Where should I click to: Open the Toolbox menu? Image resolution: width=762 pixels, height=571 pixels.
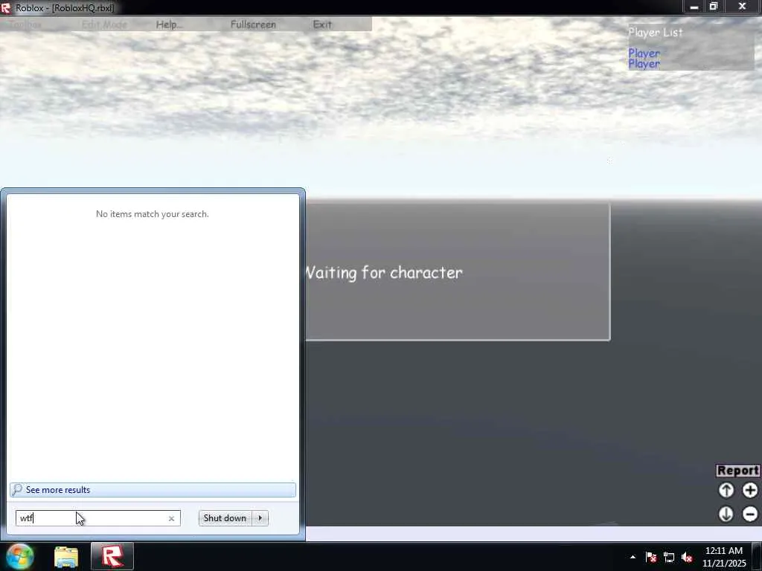coord(26,25)
